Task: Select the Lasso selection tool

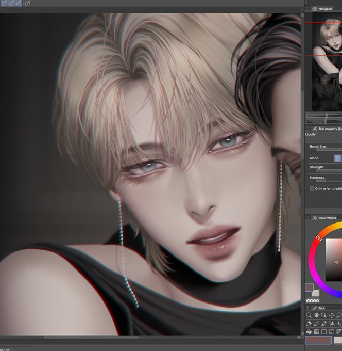Action: (x=339, y=315)
